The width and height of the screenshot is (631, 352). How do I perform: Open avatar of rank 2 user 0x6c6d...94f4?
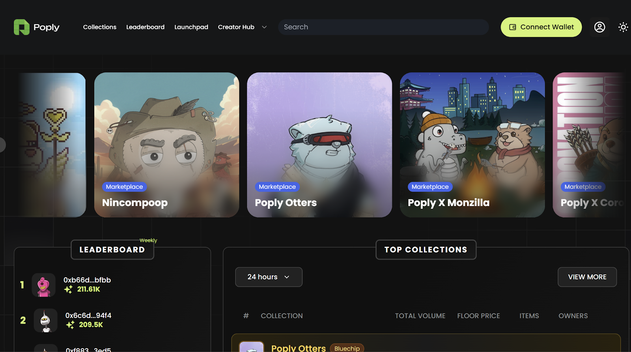46,320
